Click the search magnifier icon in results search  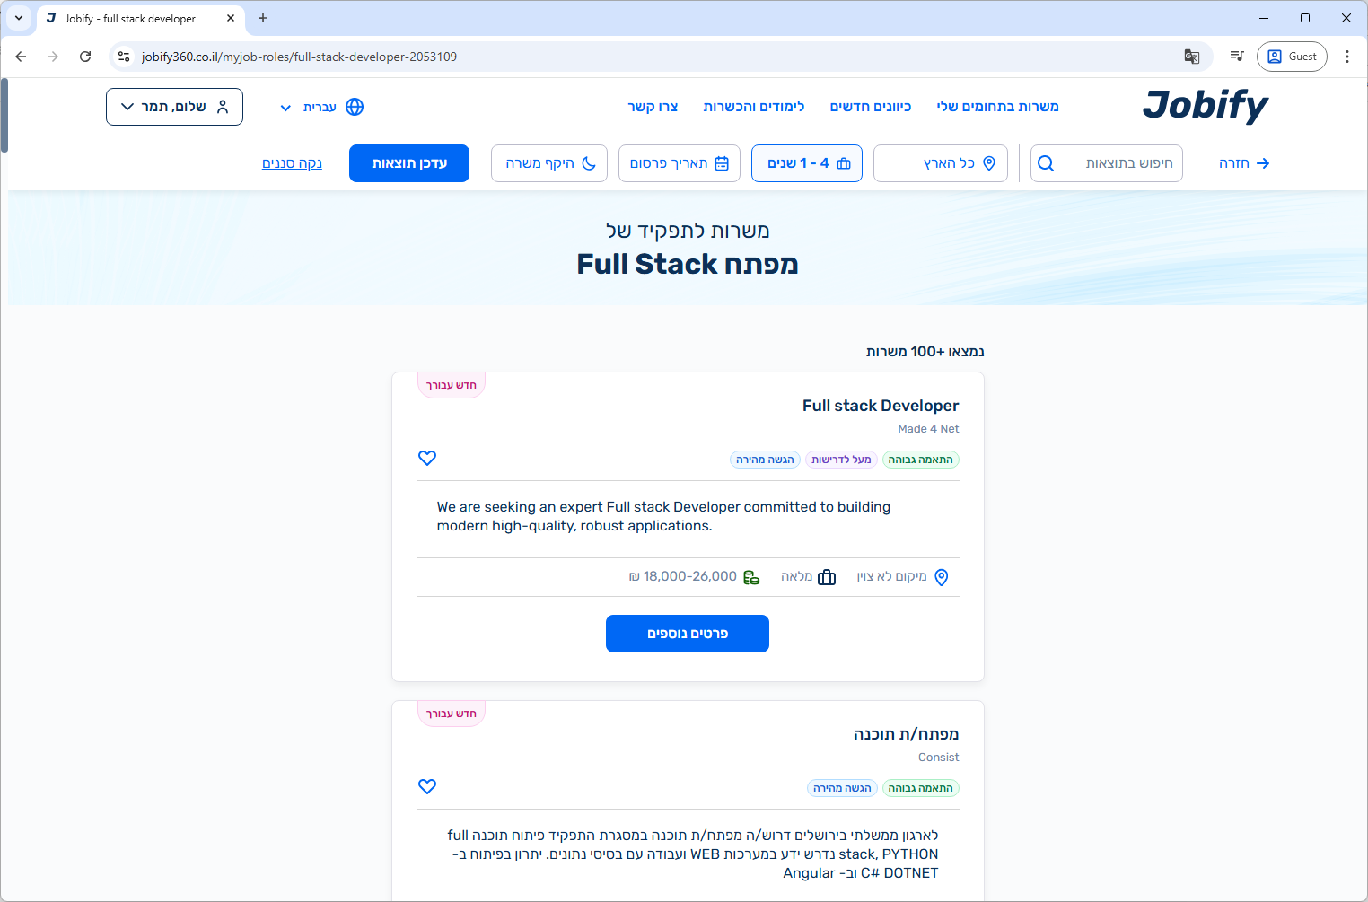(1046, 163)
